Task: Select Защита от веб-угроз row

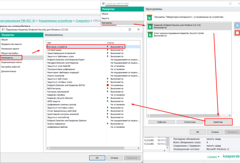Action: [93, 79]
